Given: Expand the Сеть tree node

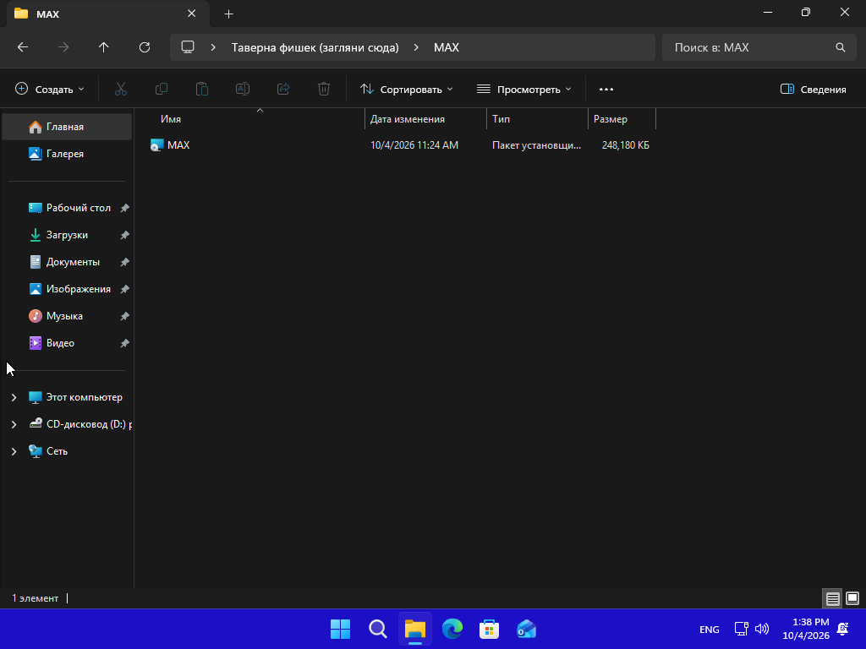Looking at the screenshot, I should pos(14,451).
